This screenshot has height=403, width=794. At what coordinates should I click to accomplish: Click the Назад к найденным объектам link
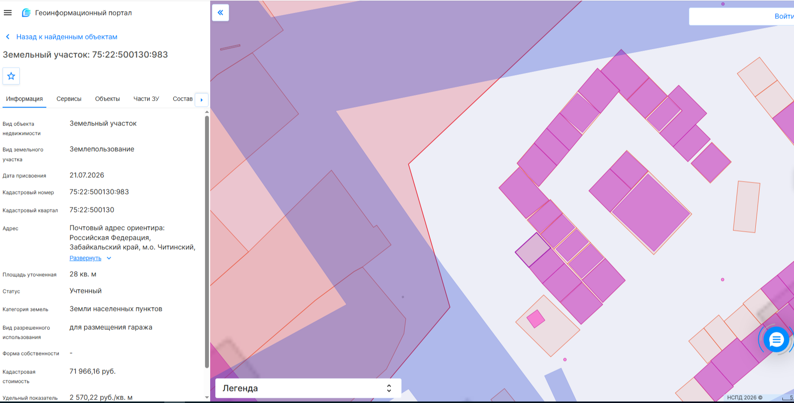click(x=67, y=37)
